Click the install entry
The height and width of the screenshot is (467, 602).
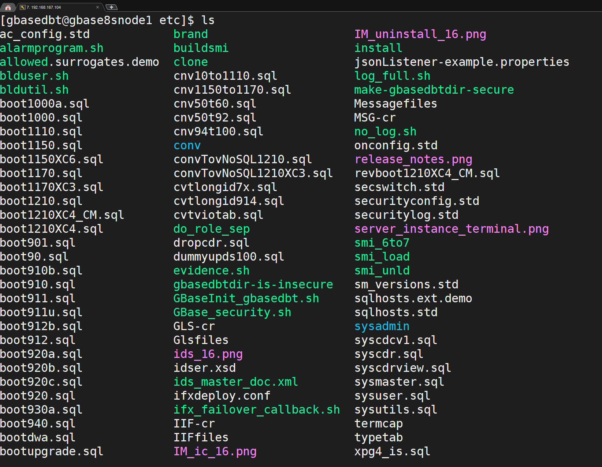click(x=379, y=48)
